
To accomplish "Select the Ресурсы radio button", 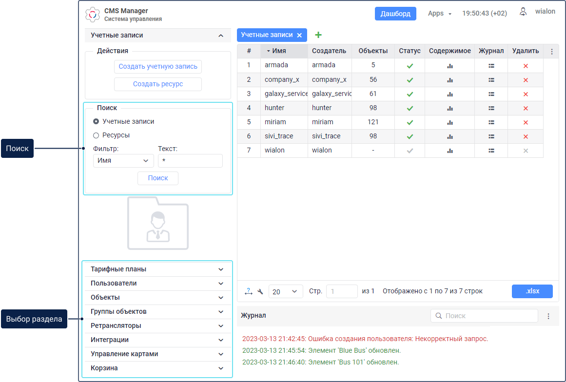I will point(96,135).
